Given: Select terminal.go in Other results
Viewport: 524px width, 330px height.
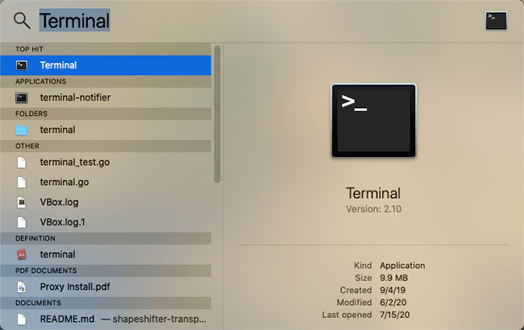Looking at the screenshot, I should click(106, 182).
